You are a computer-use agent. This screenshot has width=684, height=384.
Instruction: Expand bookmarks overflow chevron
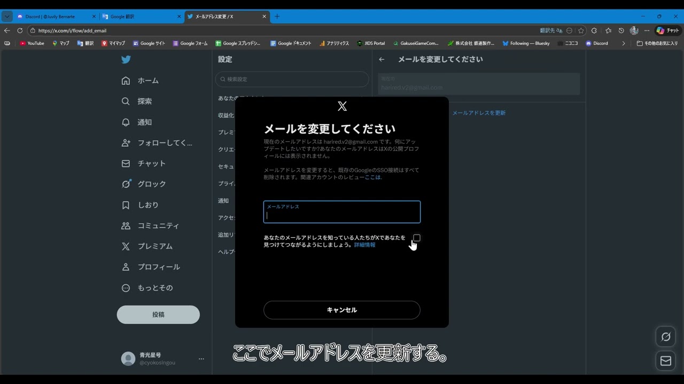click(x=623, y=43)
